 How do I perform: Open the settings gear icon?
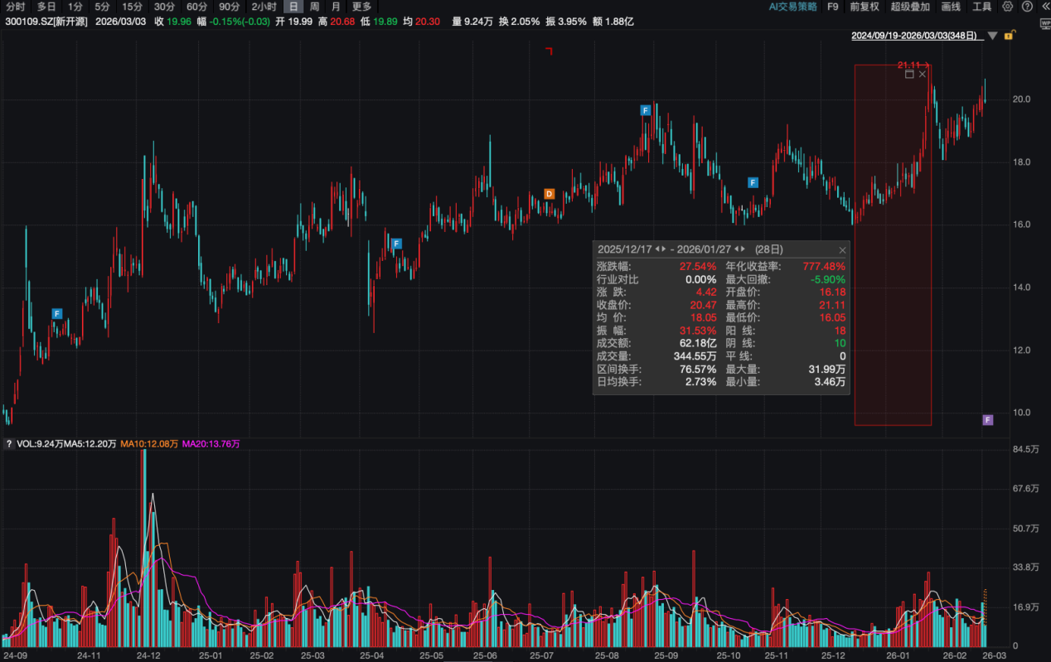tap(1007, 7)
